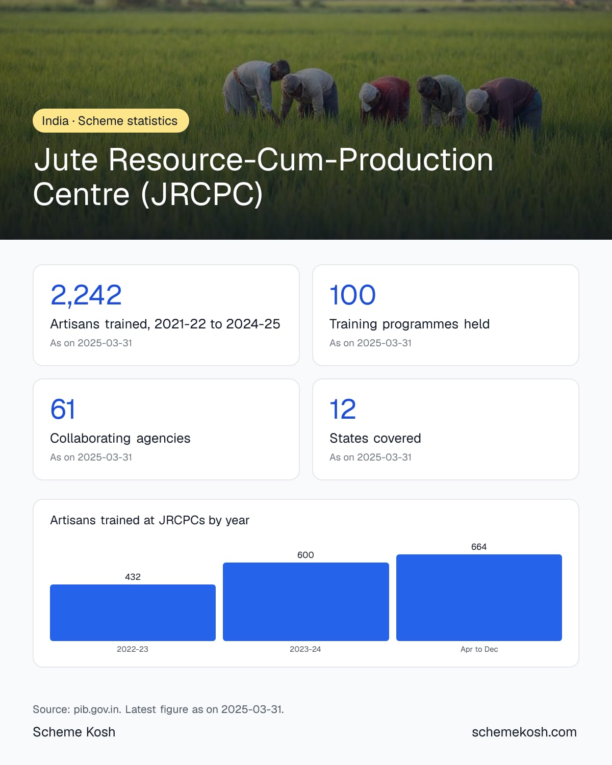Viewport: 612px width, 765px height.
Task: Select the States covered label
Action: [x=375, y=438]
